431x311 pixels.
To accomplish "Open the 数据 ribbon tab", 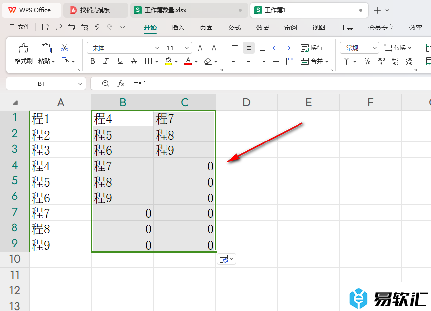I will tap(263, 28).
